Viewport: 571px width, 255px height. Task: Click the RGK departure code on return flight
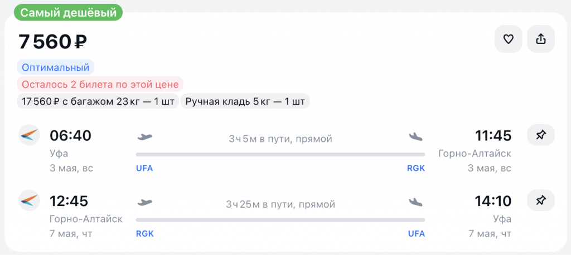(x=144, y=234)
